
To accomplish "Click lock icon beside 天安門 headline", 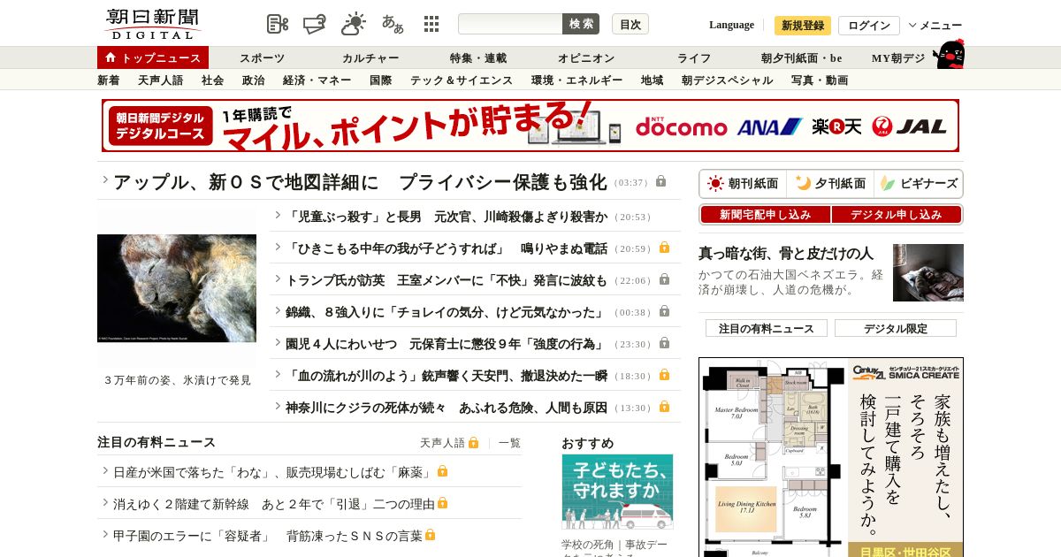I will pyautogui.click(x=664, y=375).
